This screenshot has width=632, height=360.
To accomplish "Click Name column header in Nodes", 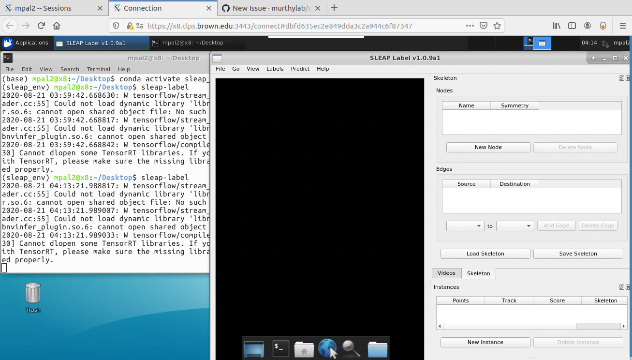I will (x=467, y=105).
